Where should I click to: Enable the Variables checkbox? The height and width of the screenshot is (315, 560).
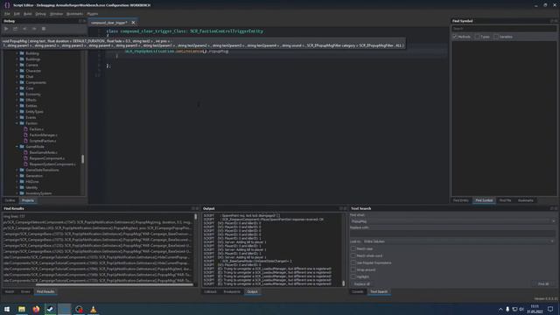496,37
